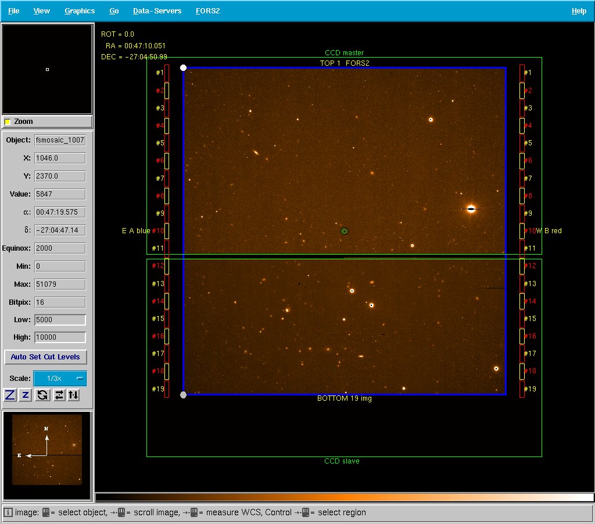This screenshot has width=595, height=524.
Task: Click the Low cut level input field
Action: tap(60, 320)
